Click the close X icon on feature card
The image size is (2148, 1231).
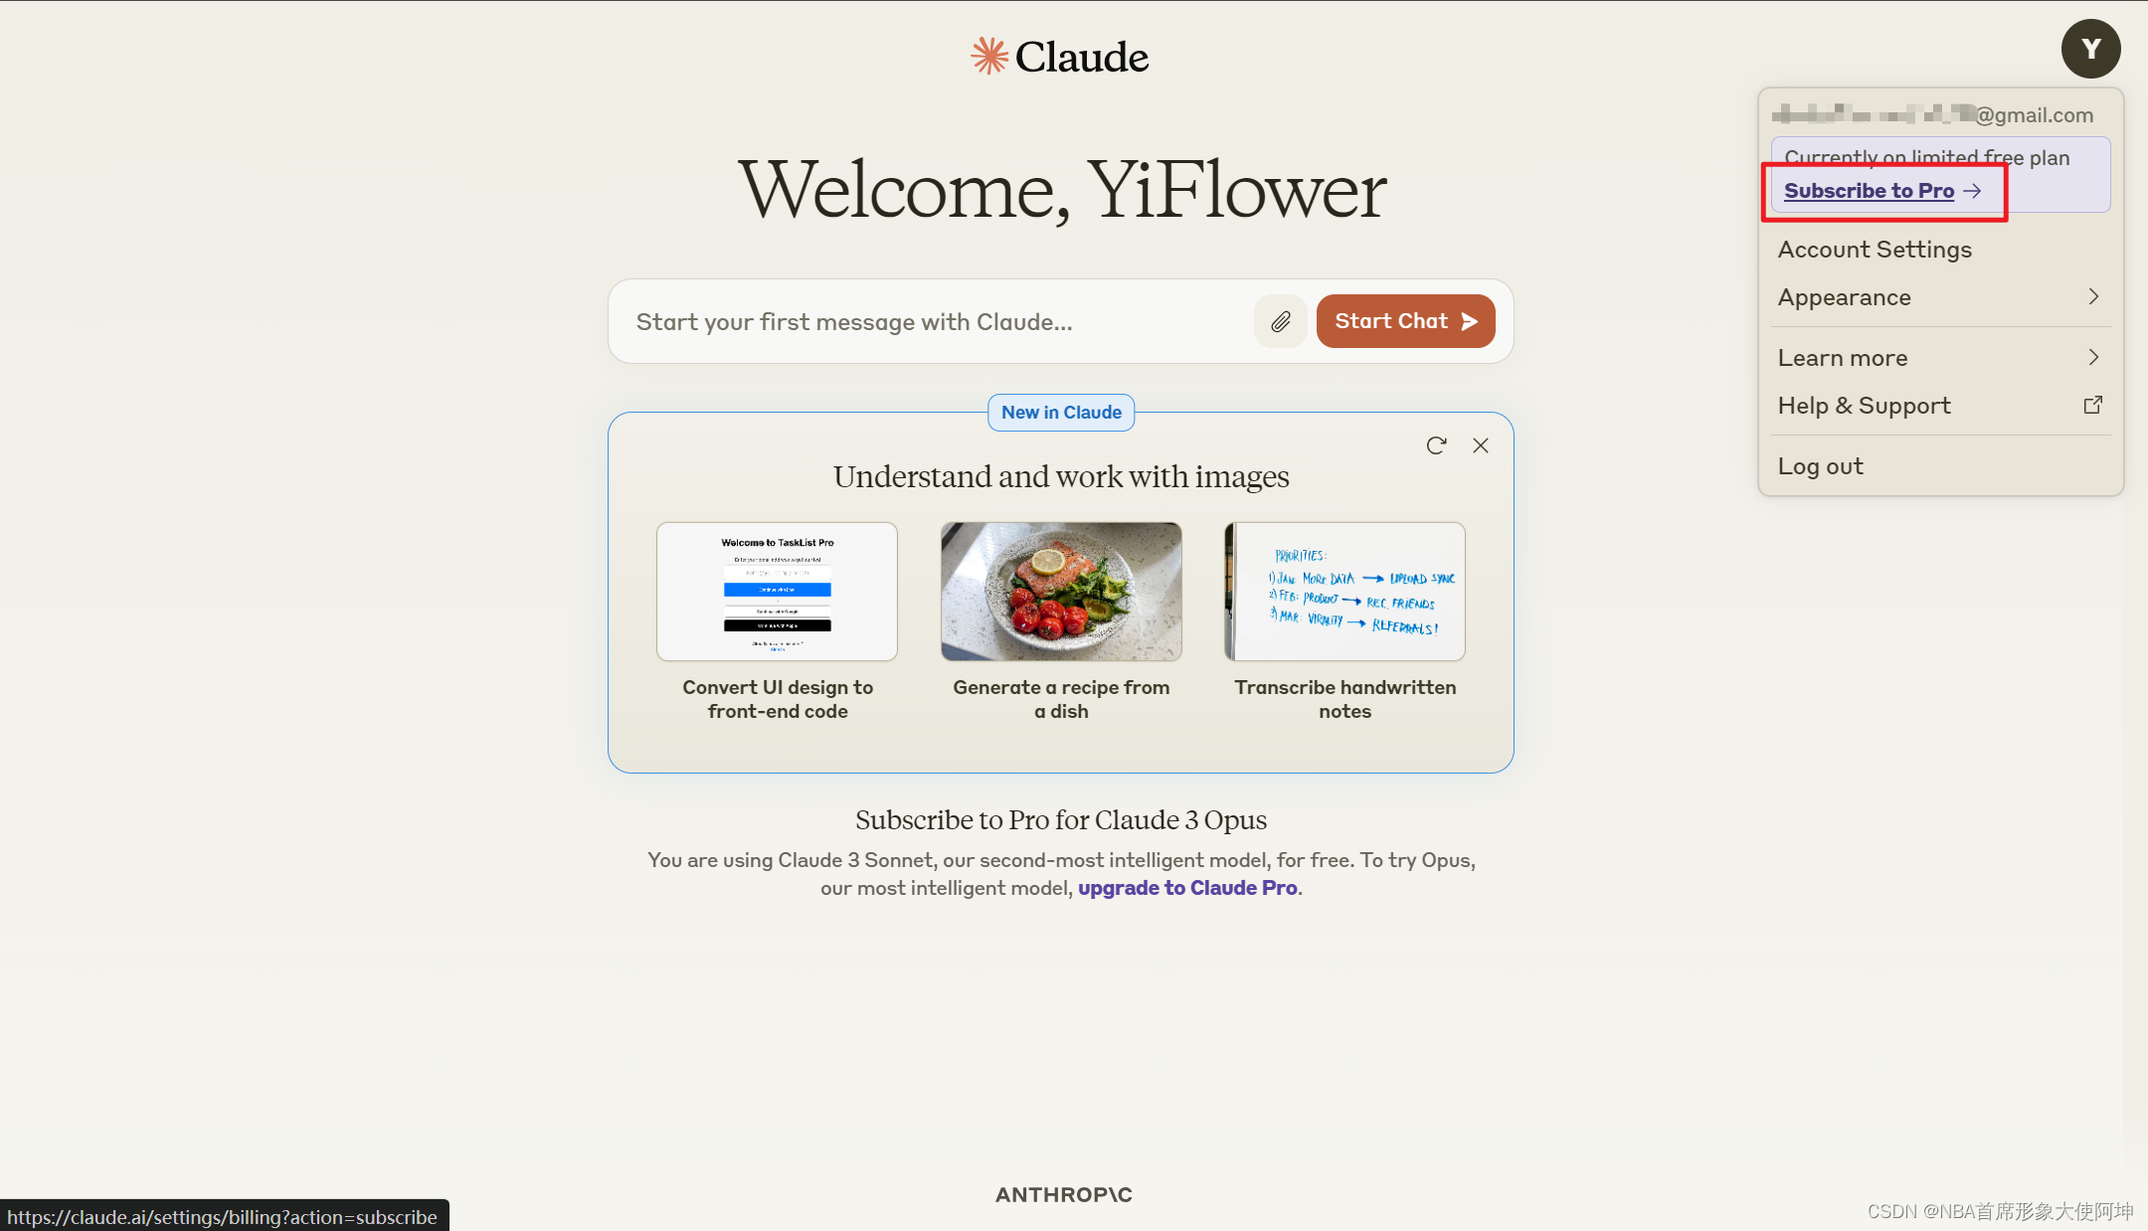click(1481, 445)
